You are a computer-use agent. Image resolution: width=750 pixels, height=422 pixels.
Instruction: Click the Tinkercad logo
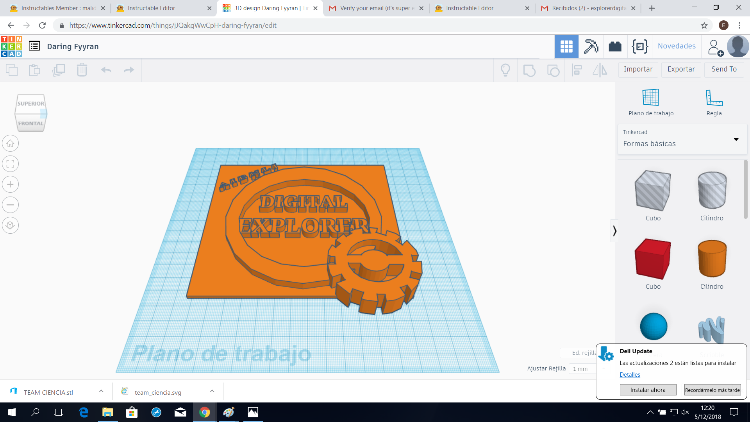pos(12,46)
